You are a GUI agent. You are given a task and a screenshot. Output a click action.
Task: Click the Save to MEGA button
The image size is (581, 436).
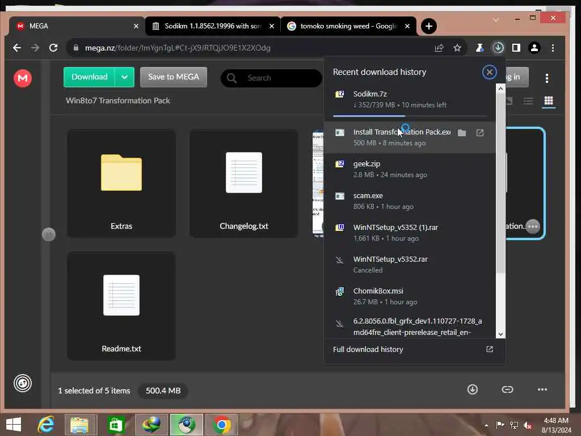pos(174,77)
